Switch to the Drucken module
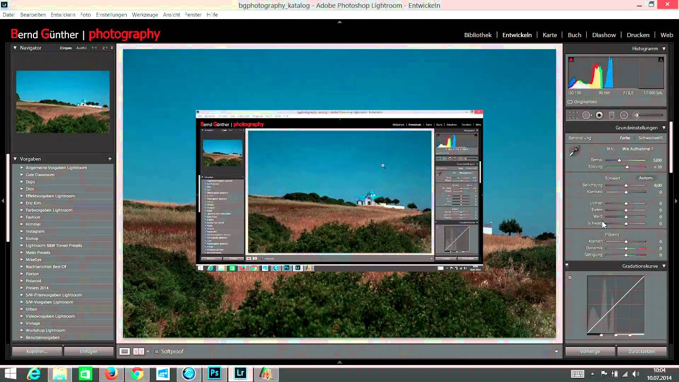679x382 pixels. 638,35
